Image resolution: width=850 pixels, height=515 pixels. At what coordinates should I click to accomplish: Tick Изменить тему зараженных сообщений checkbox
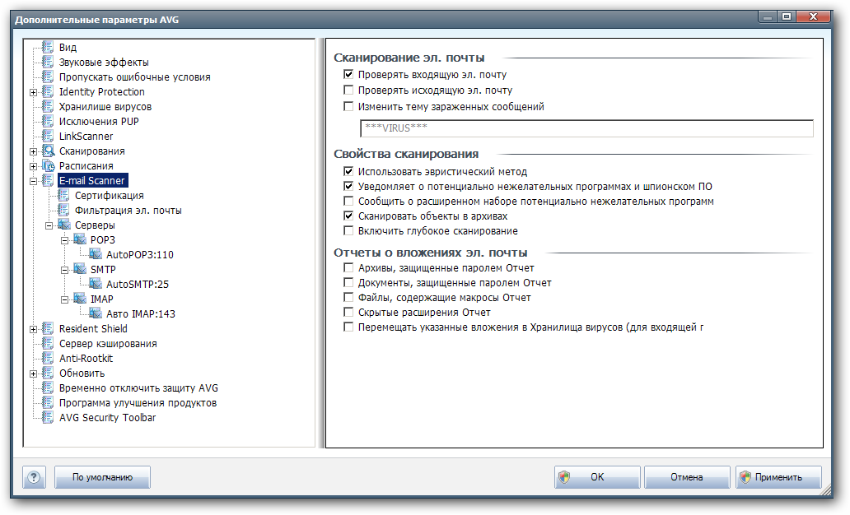click(x=348, y=106)
